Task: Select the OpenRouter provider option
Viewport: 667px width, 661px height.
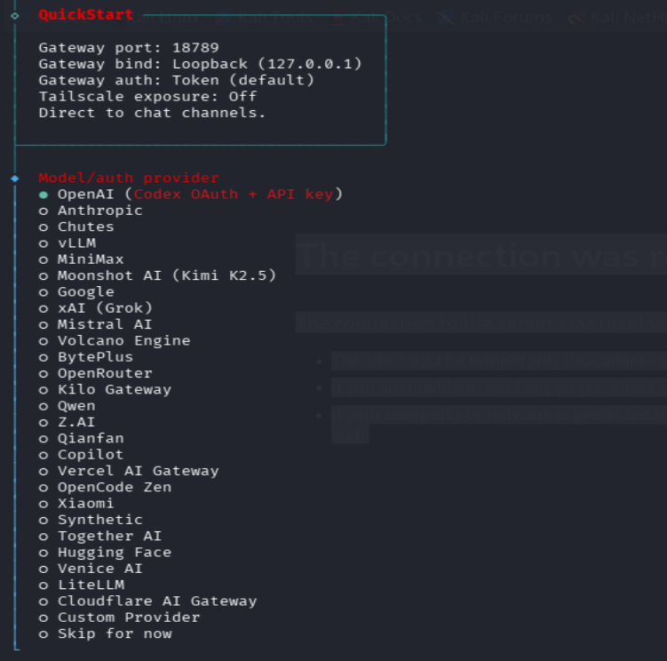Action: coord(95,373)
